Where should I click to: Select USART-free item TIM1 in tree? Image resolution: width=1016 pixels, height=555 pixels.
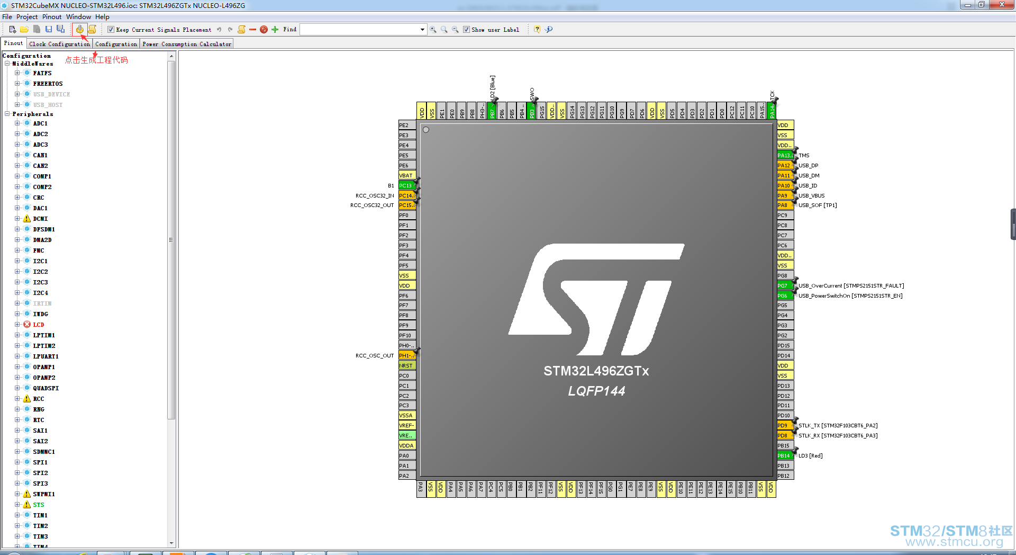[x=40, y=515]
